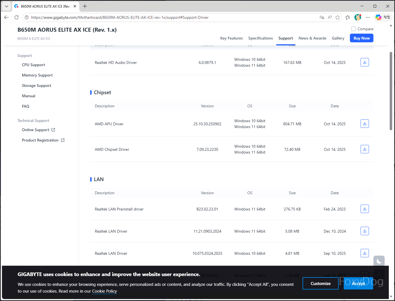Go back with the browser back arrow
395x301 pixels.
6,17
